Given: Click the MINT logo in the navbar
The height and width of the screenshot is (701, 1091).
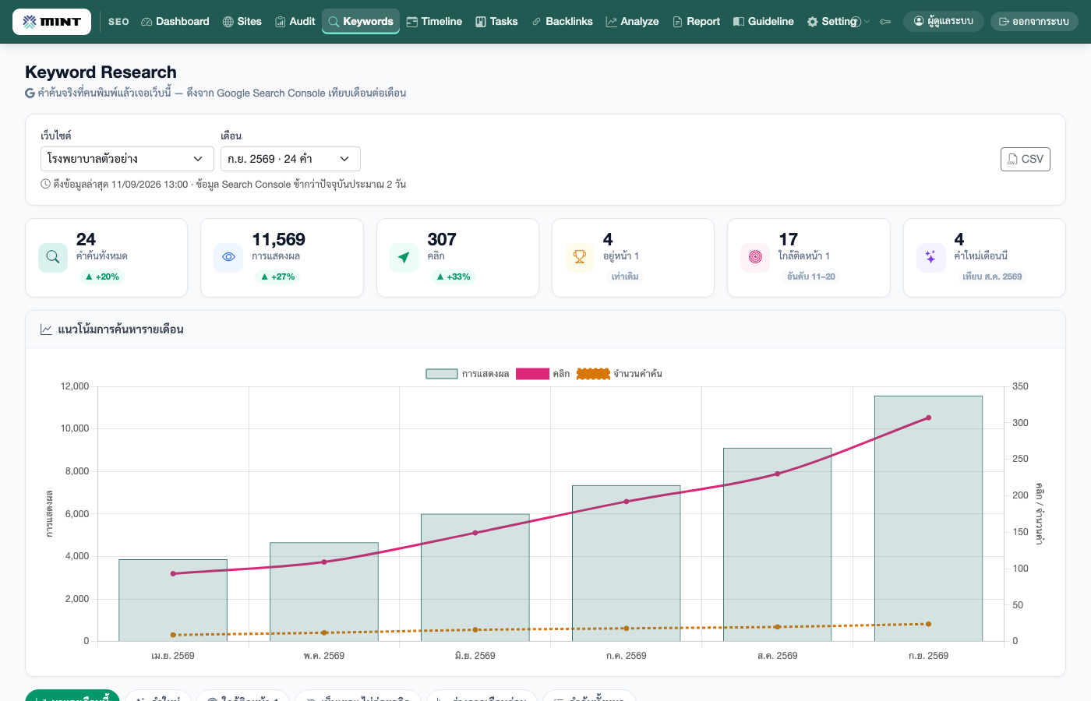Looking at the screenshot, I should coord(51,22).
